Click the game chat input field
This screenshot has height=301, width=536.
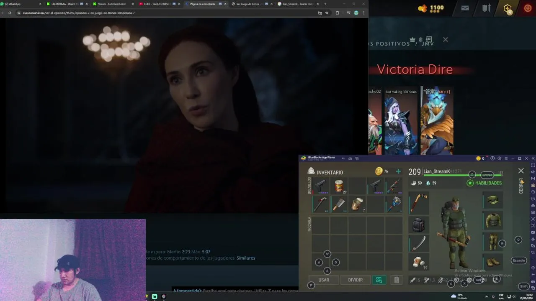coord(236,291)
